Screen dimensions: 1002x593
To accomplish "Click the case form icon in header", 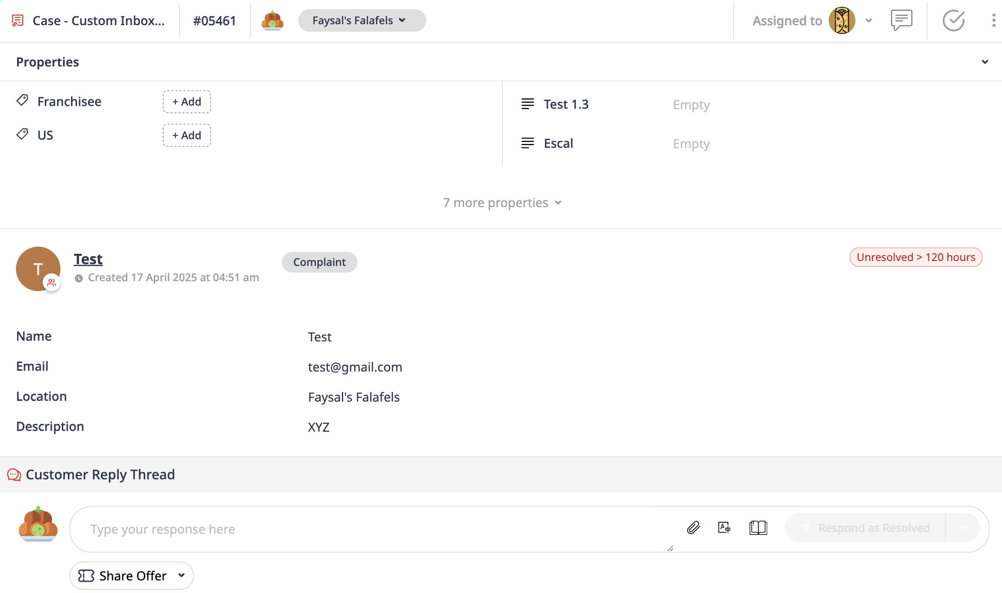I will click(x=18, y=20).
